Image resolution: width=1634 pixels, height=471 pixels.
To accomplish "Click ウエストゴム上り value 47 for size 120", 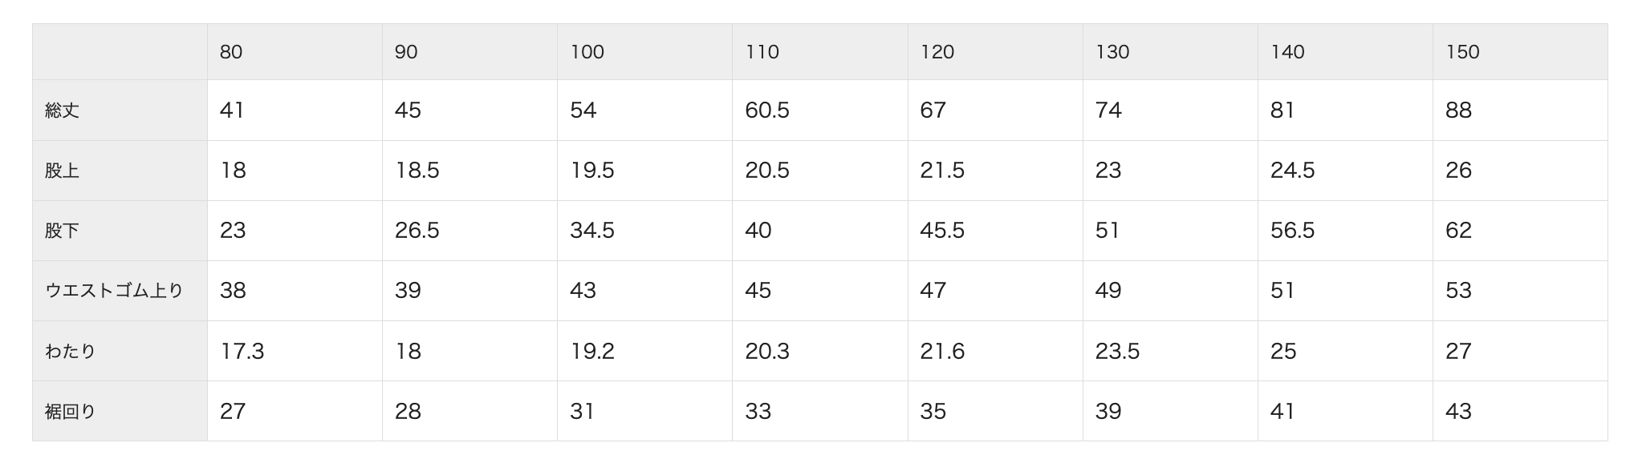I will (x=933, y=291).
